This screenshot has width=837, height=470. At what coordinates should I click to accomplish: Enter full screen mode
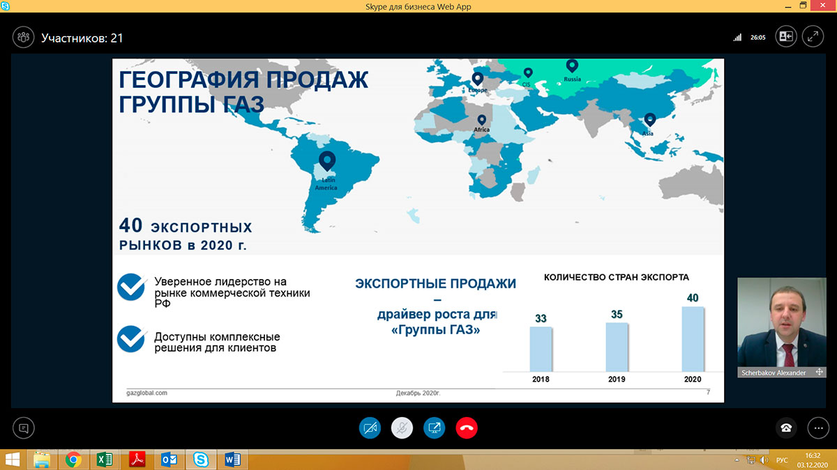(x=813, y=37)
